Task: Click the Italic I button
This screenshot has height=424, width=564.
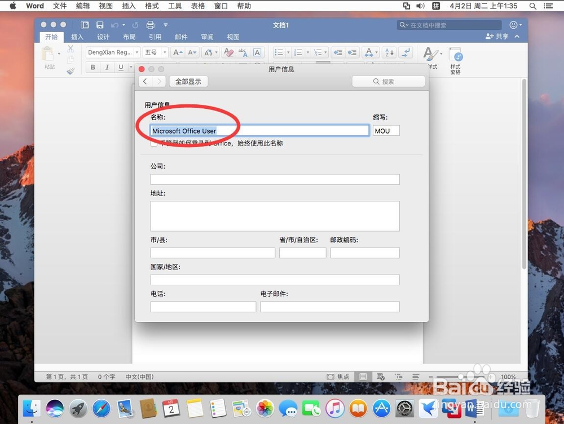Action: point(107,67)
